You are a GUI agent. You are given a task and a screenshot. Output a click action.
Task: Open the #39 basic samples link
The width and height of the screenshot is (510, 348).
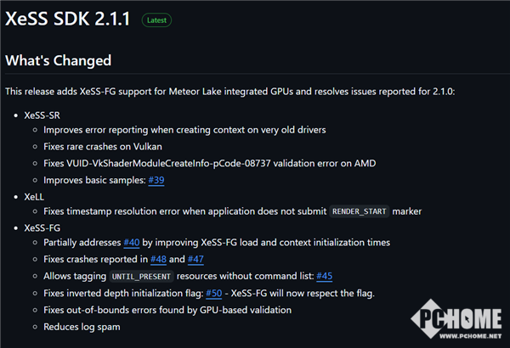click(x=156, y=180)
